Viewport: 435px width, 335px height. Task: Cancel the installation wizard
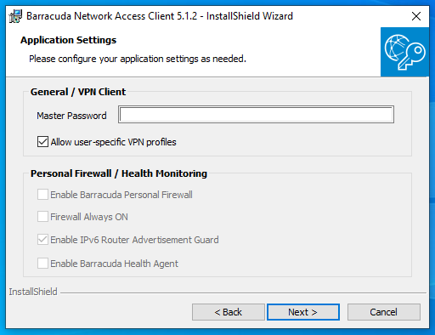[384, 312]
